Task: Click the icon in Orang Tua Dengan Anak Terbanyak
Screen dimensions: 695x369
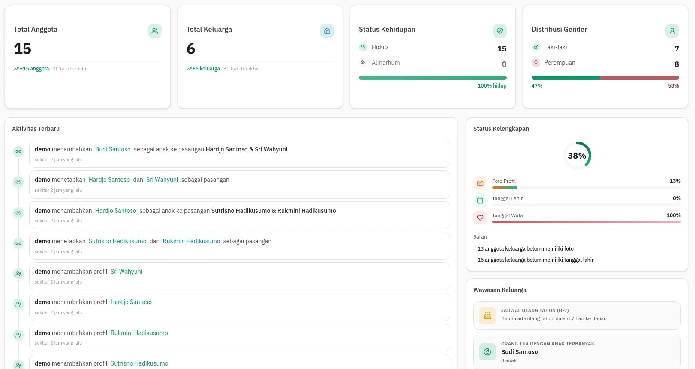Action: point(487,352)
